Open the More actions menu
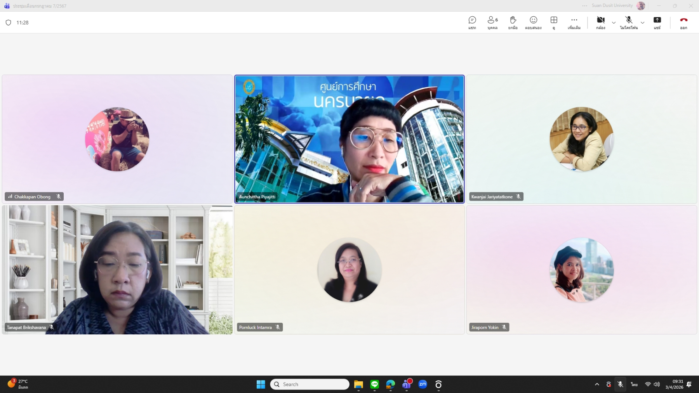This screenshot has height=393, width=699. tap(574, 23)
